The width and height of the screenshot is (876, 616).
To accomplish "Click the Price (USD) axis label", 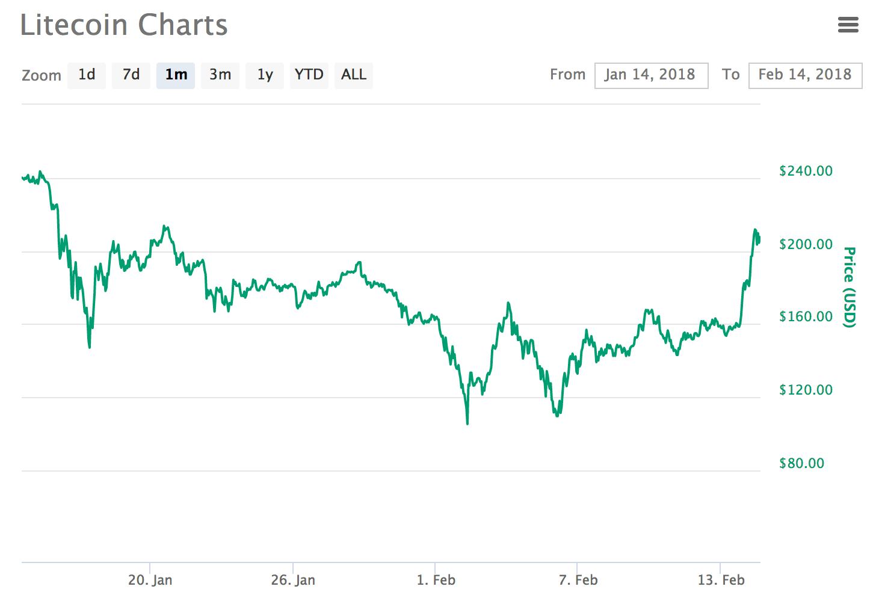I will pyautogui.click(x=848, y=285).
